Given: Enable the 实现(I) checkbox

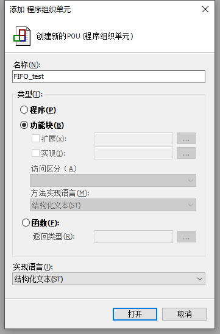Looking at the screenshot, I should pyautogui.click(x=35, y=153).
